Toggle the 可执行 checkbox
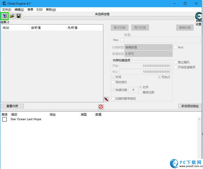 coord(159,77)
